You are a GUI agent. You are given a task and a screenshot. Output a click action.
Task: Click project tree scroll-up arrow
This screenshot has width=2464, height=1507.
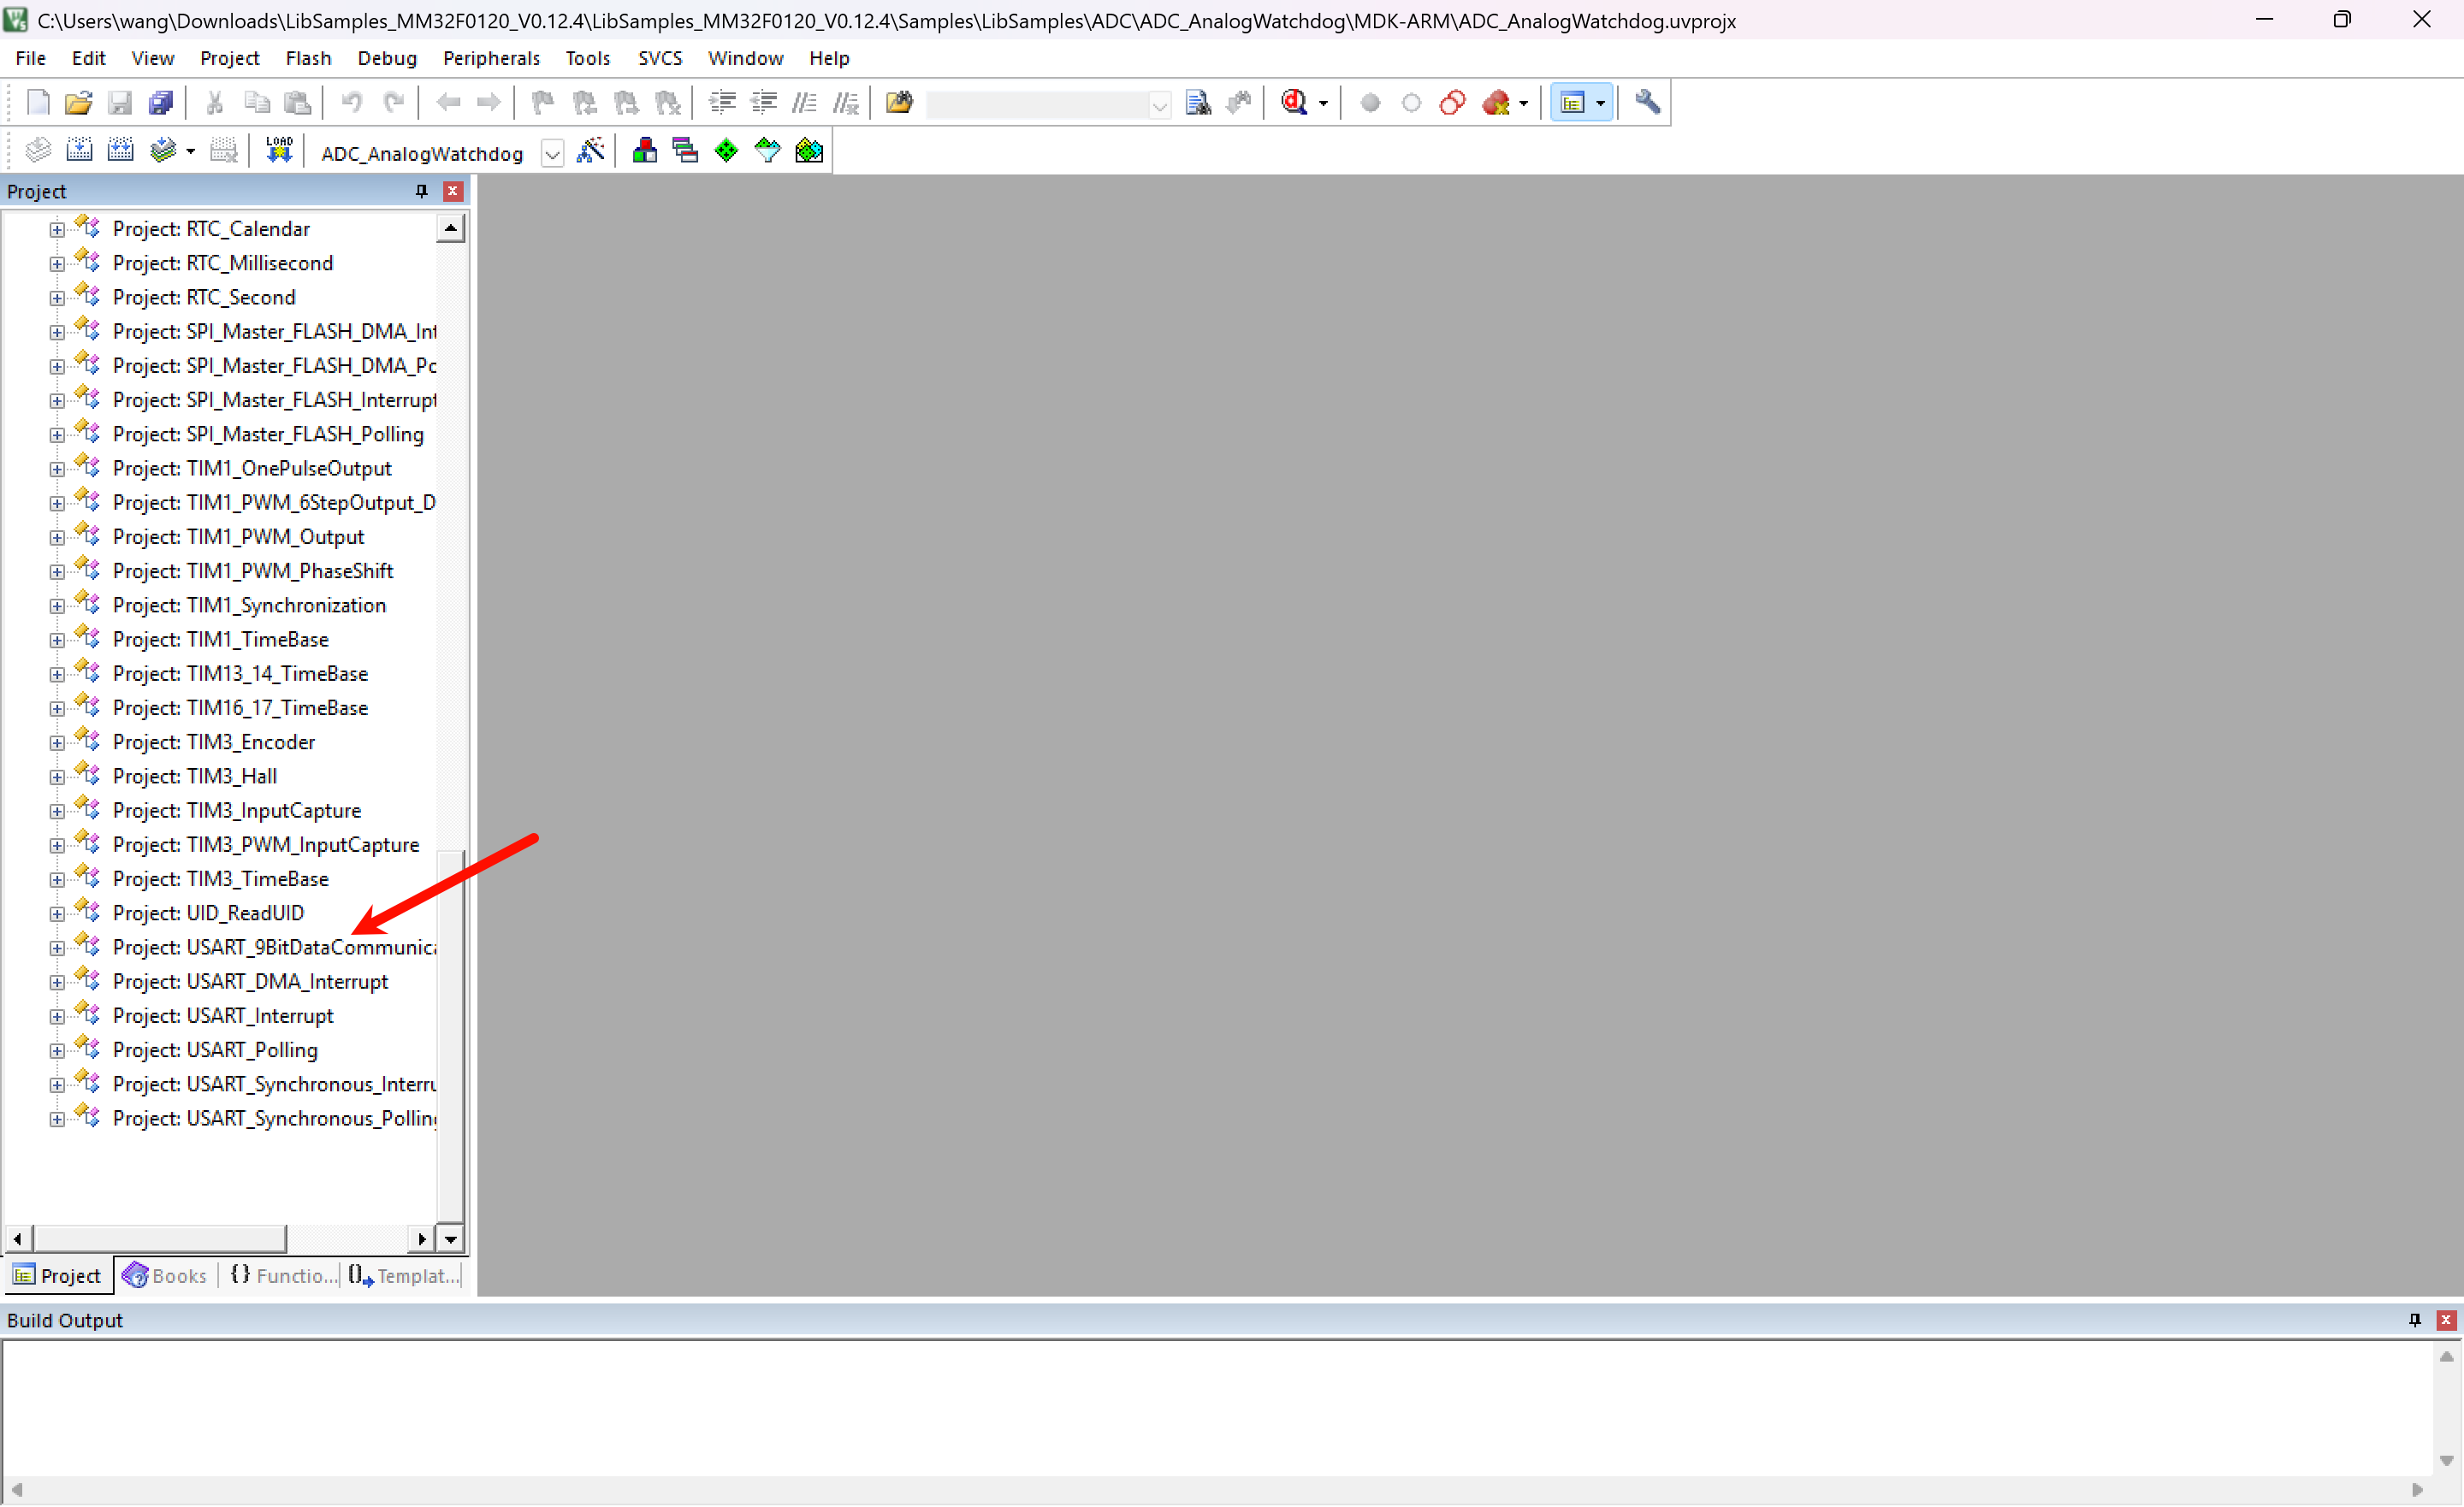click(x=451, y=229)
